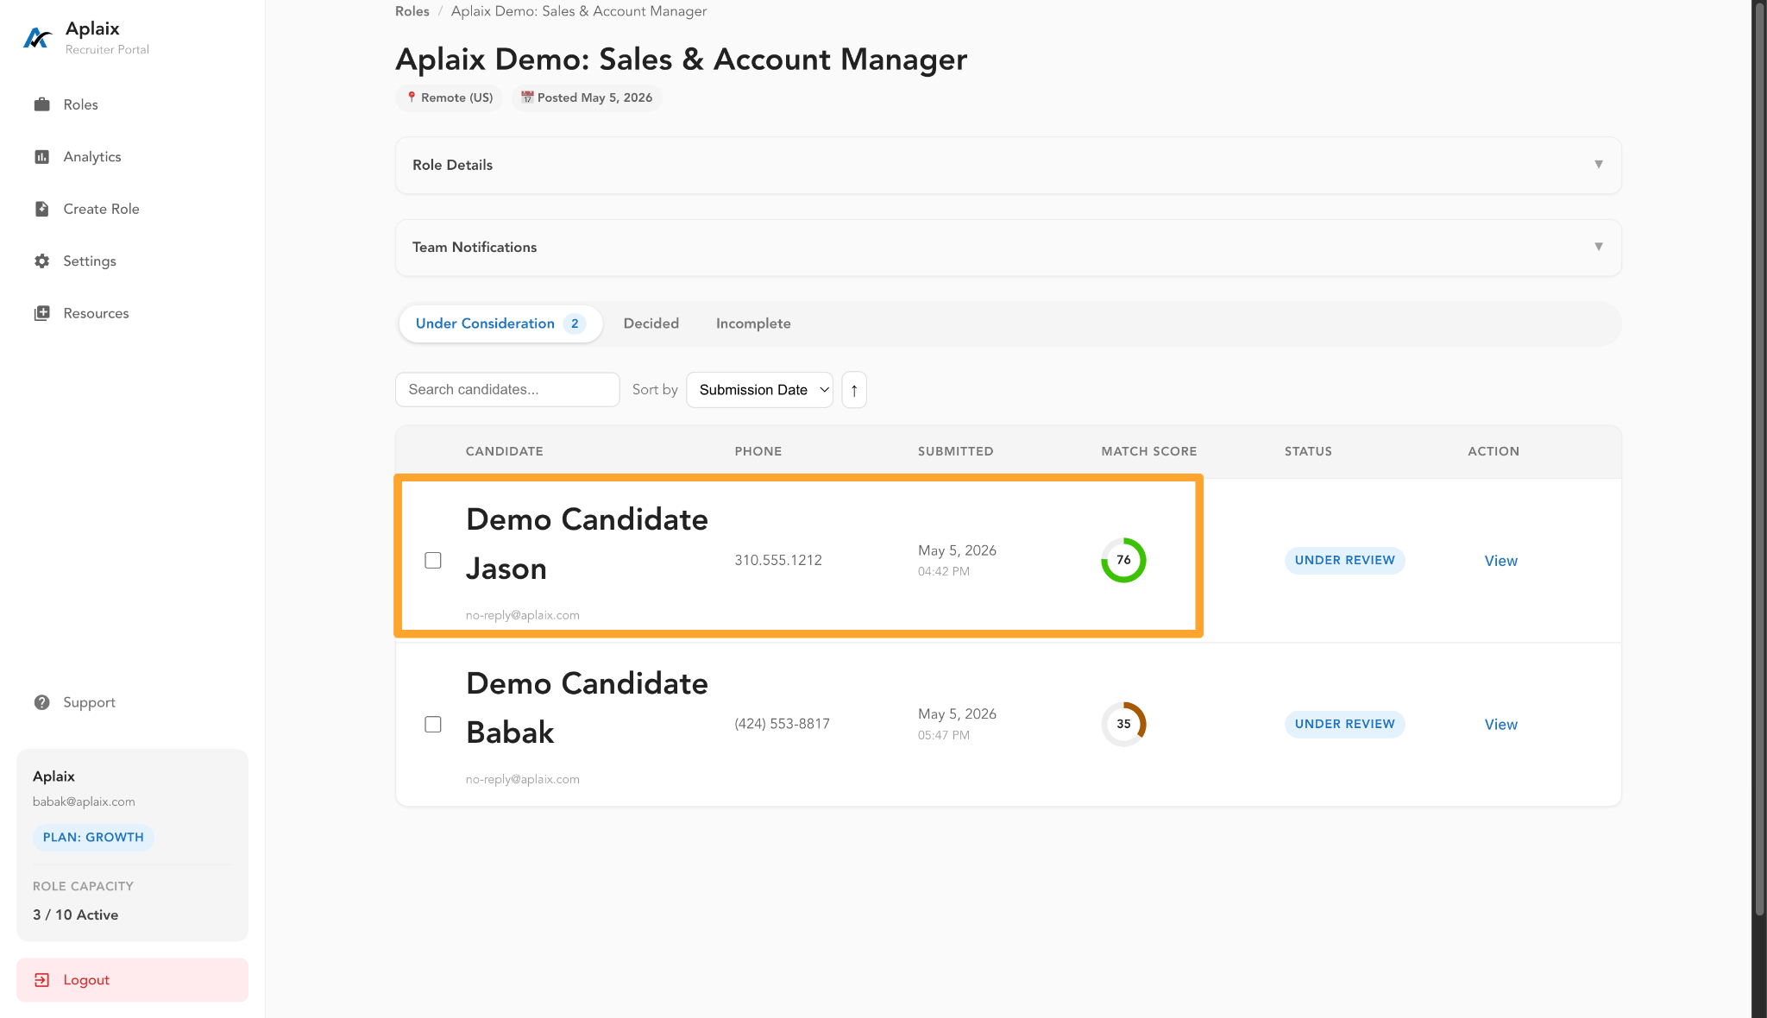Screen dimensions: 1767x1018
Task: Click the Resources library icon
Action: (x=41, y=313)
